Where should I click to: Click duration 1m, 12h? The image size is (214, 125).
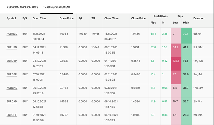[198, 61]
